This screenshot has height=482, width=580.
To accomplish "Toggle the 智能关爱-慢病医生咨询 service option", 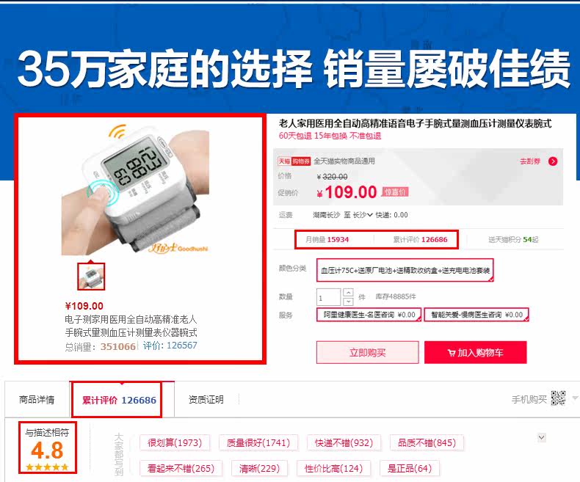I will pyautogui.click(x=476, y=315).
